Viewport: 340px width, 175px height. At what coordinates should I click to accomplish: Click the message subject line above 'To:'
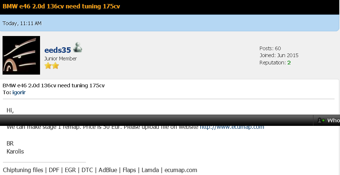coord(54,85)
